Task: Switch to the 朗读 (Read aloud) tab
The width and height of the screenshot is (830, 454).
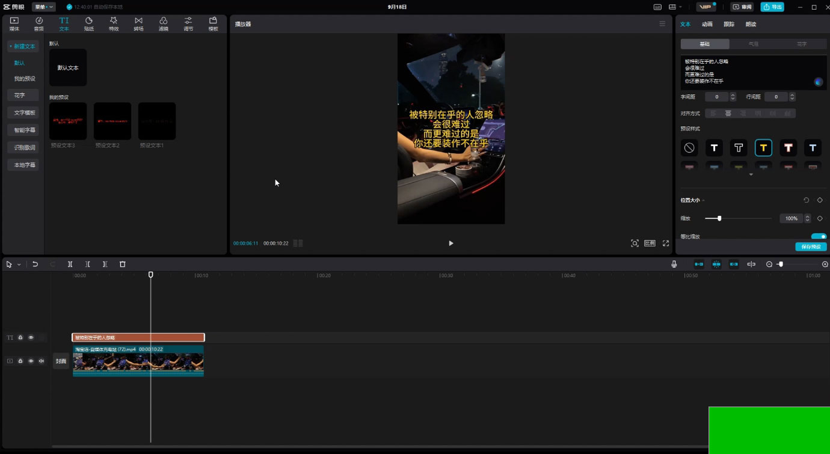Action: 751,24
